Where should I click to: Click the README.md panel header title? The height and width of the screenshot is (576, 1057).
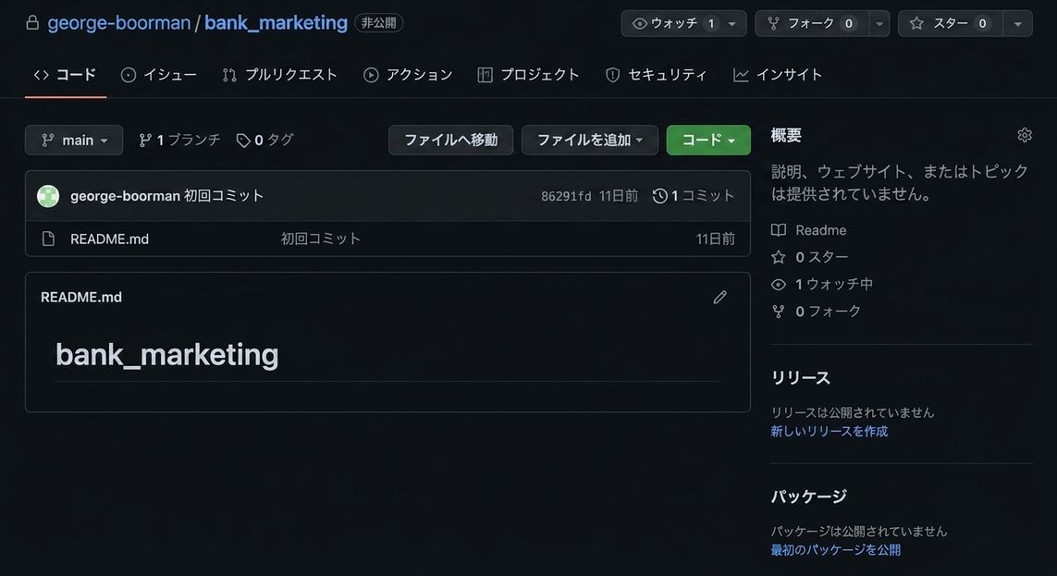tap(80, 297)
